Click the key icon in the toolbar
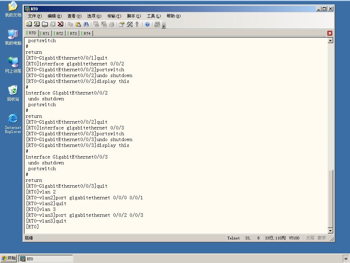The image size is (350, 263). coord(137,24)
